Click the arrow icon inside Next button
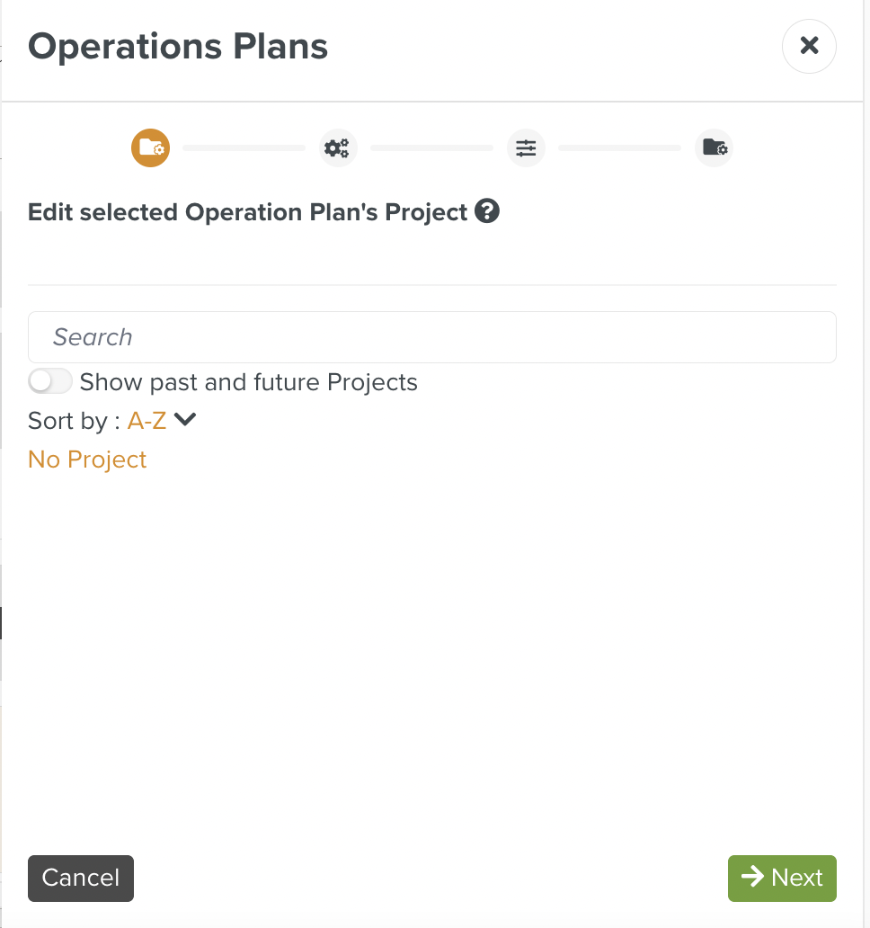This screenshot has height=928, width=870. tap(751, 878)
